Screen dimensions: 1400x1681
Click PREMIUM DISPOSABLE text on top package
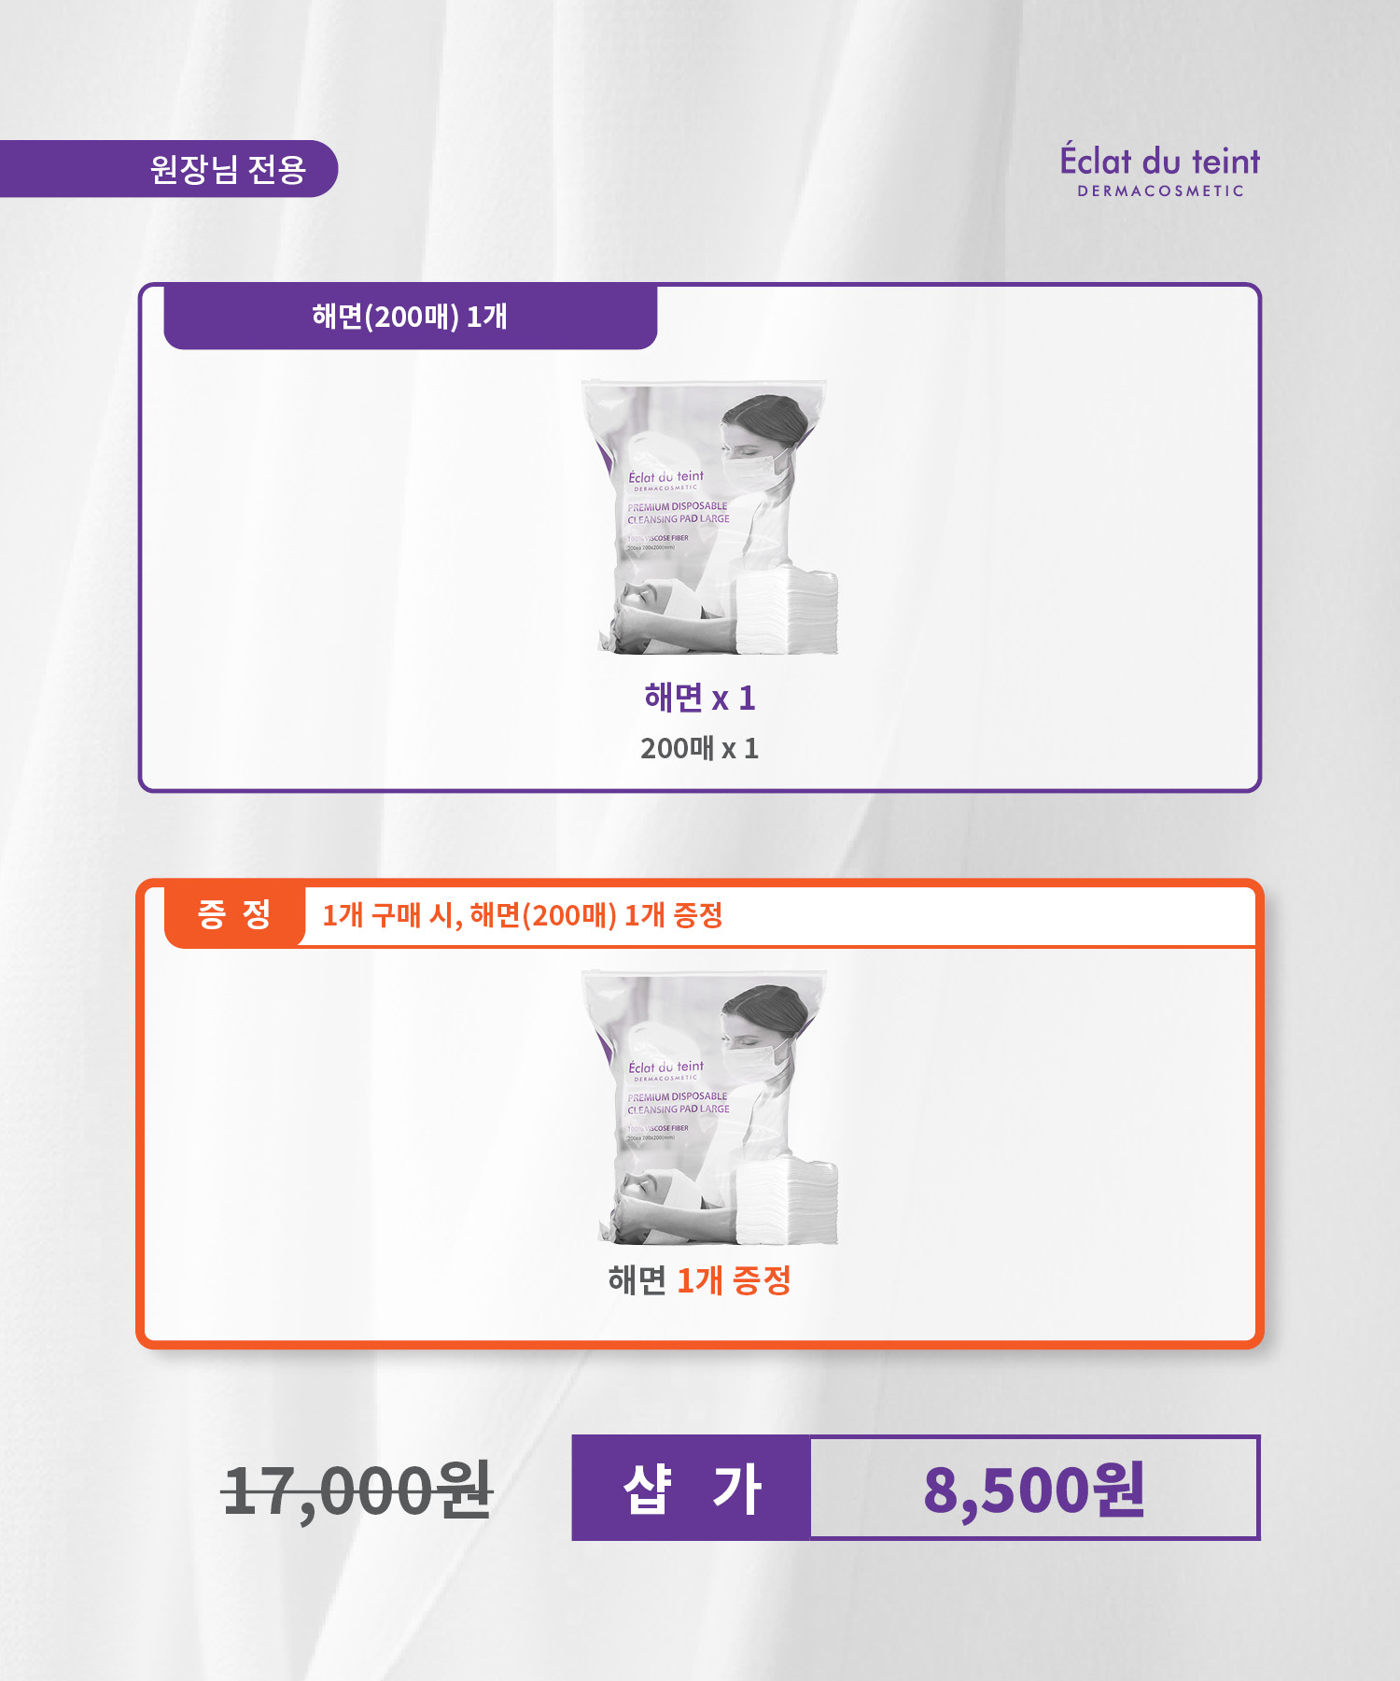(x=678, y=506)
